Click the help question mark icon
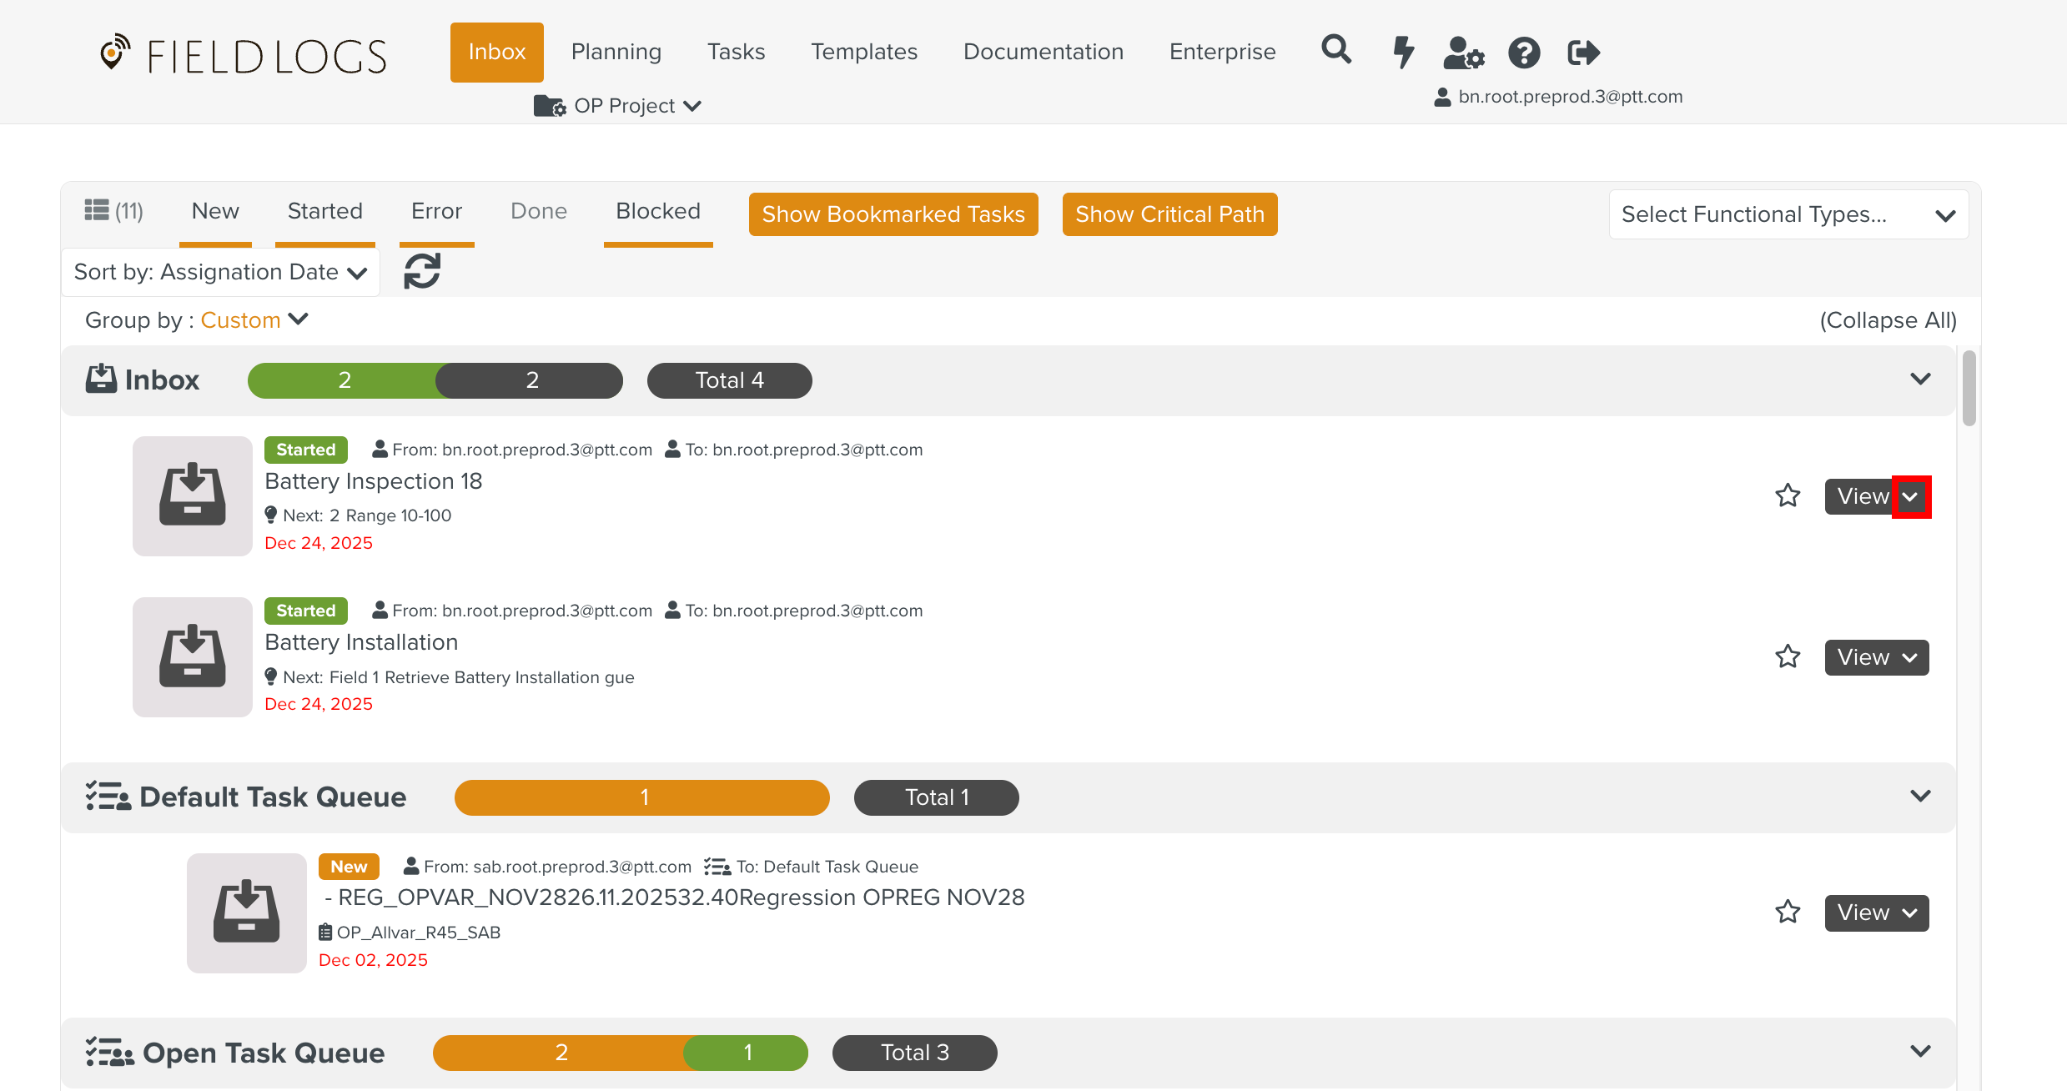The height and width of the screenshot is (1091, 2067). coord(1524,53)
